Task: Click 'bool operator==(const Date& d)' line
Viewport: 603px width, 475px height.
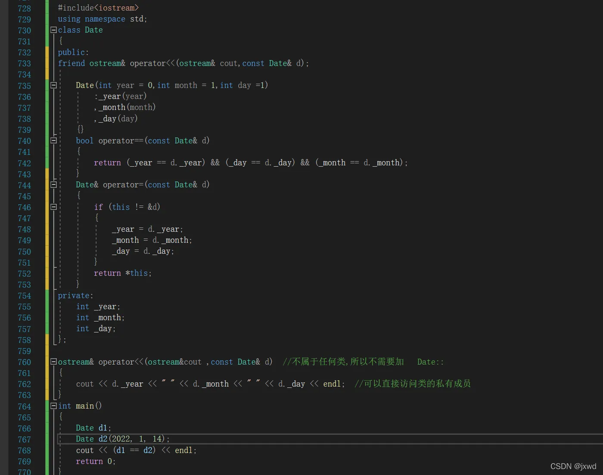Action: click(x=143, y=141)
